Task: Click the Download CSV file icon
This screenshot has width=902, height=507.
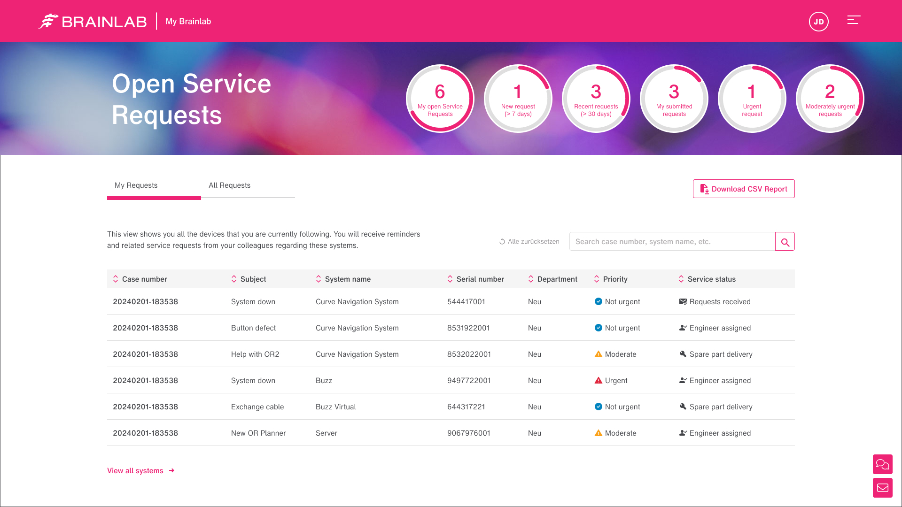Action: click(705, 189)
